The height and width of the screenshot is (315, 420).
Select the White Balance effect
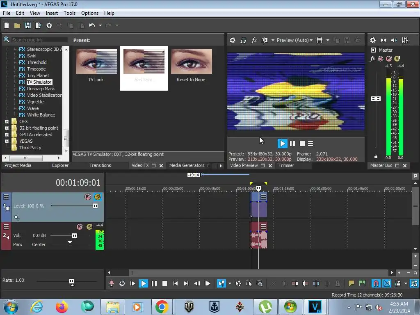tap(41, 115)
